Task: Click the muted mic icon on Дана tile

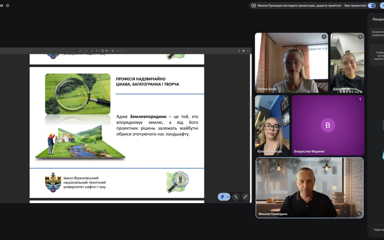Action: (360, 37)
